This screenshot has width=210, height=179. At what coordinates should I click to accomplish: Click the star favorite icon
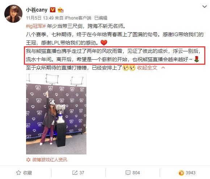coord(18,173)
